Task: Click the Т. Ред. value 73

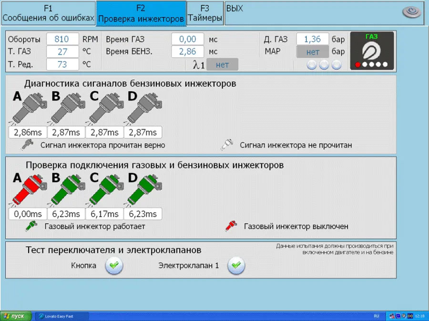Action: tap(62, 64)
